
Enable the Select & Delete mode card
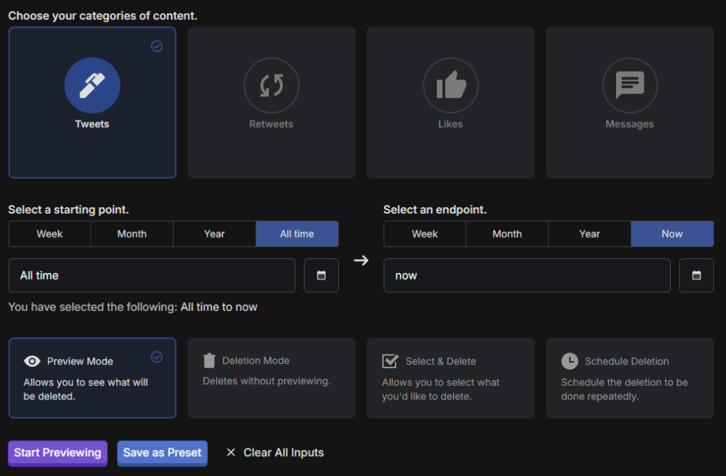point(450,377)
